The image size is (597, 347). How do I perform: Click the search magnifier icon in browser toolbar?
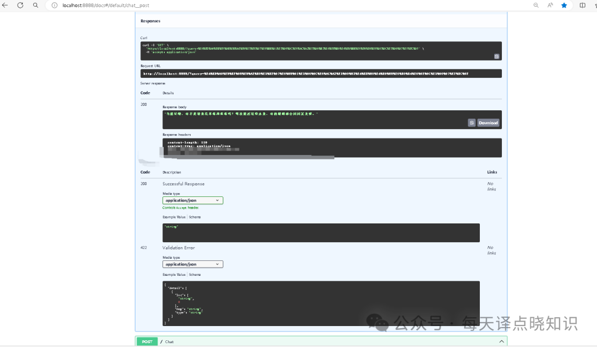tap(36, 5)
